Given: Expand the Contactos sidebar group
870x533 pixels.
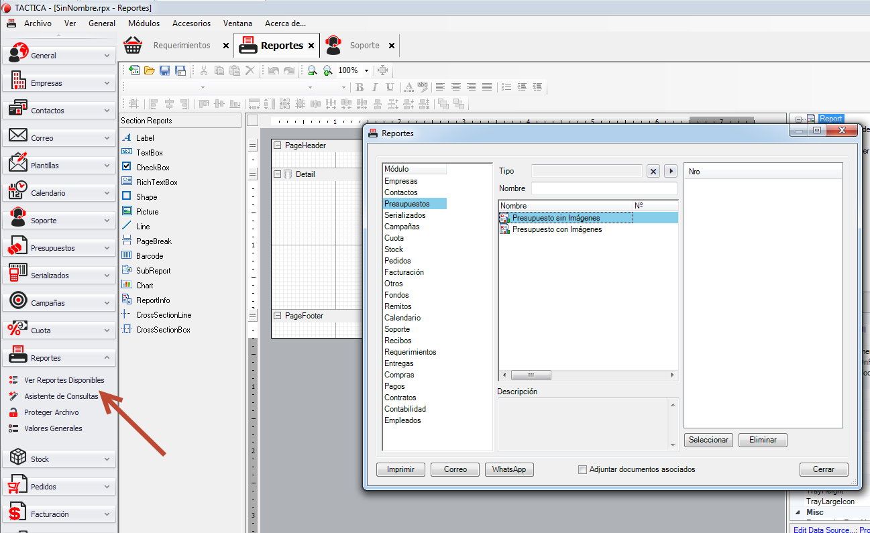Looking at the screenshot, I should 59,110.
